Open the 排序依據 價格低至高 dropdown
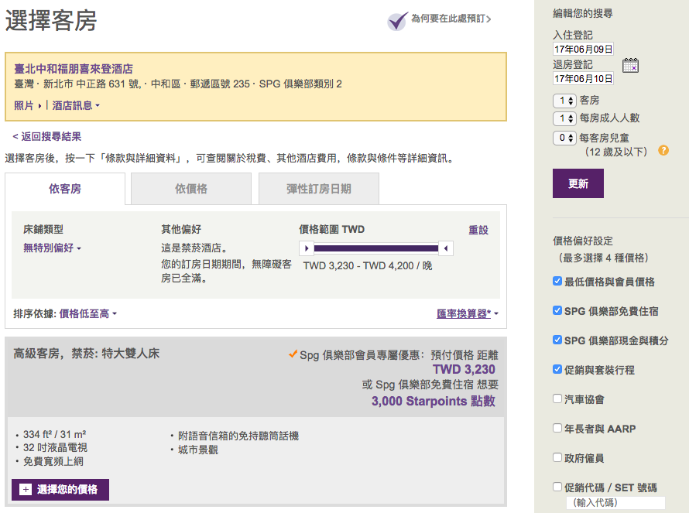Viewport: 689px width, 513px height. [x=88, y=313]
